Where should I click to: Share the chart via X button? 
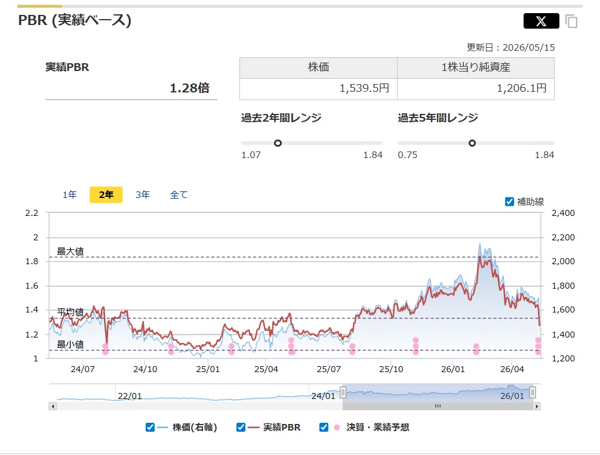[541, 21]
